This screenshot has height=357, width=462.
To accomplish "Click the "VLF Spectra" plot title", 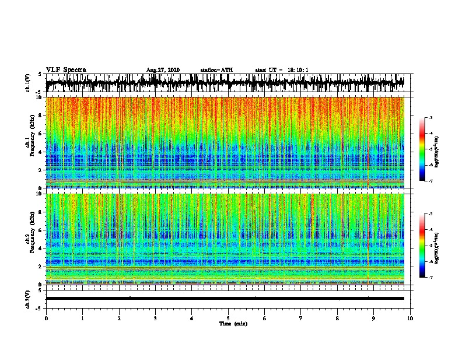I will pyautogui.click(x=66, y=69).
